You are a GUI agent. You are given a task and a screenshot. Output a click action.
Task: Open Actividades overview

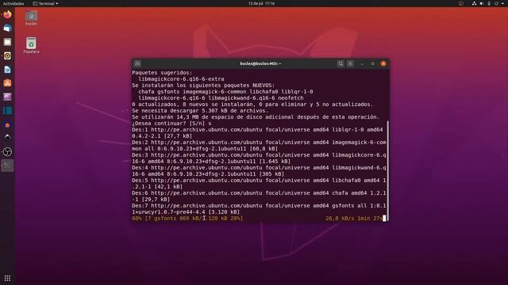[x=13, y=3]
